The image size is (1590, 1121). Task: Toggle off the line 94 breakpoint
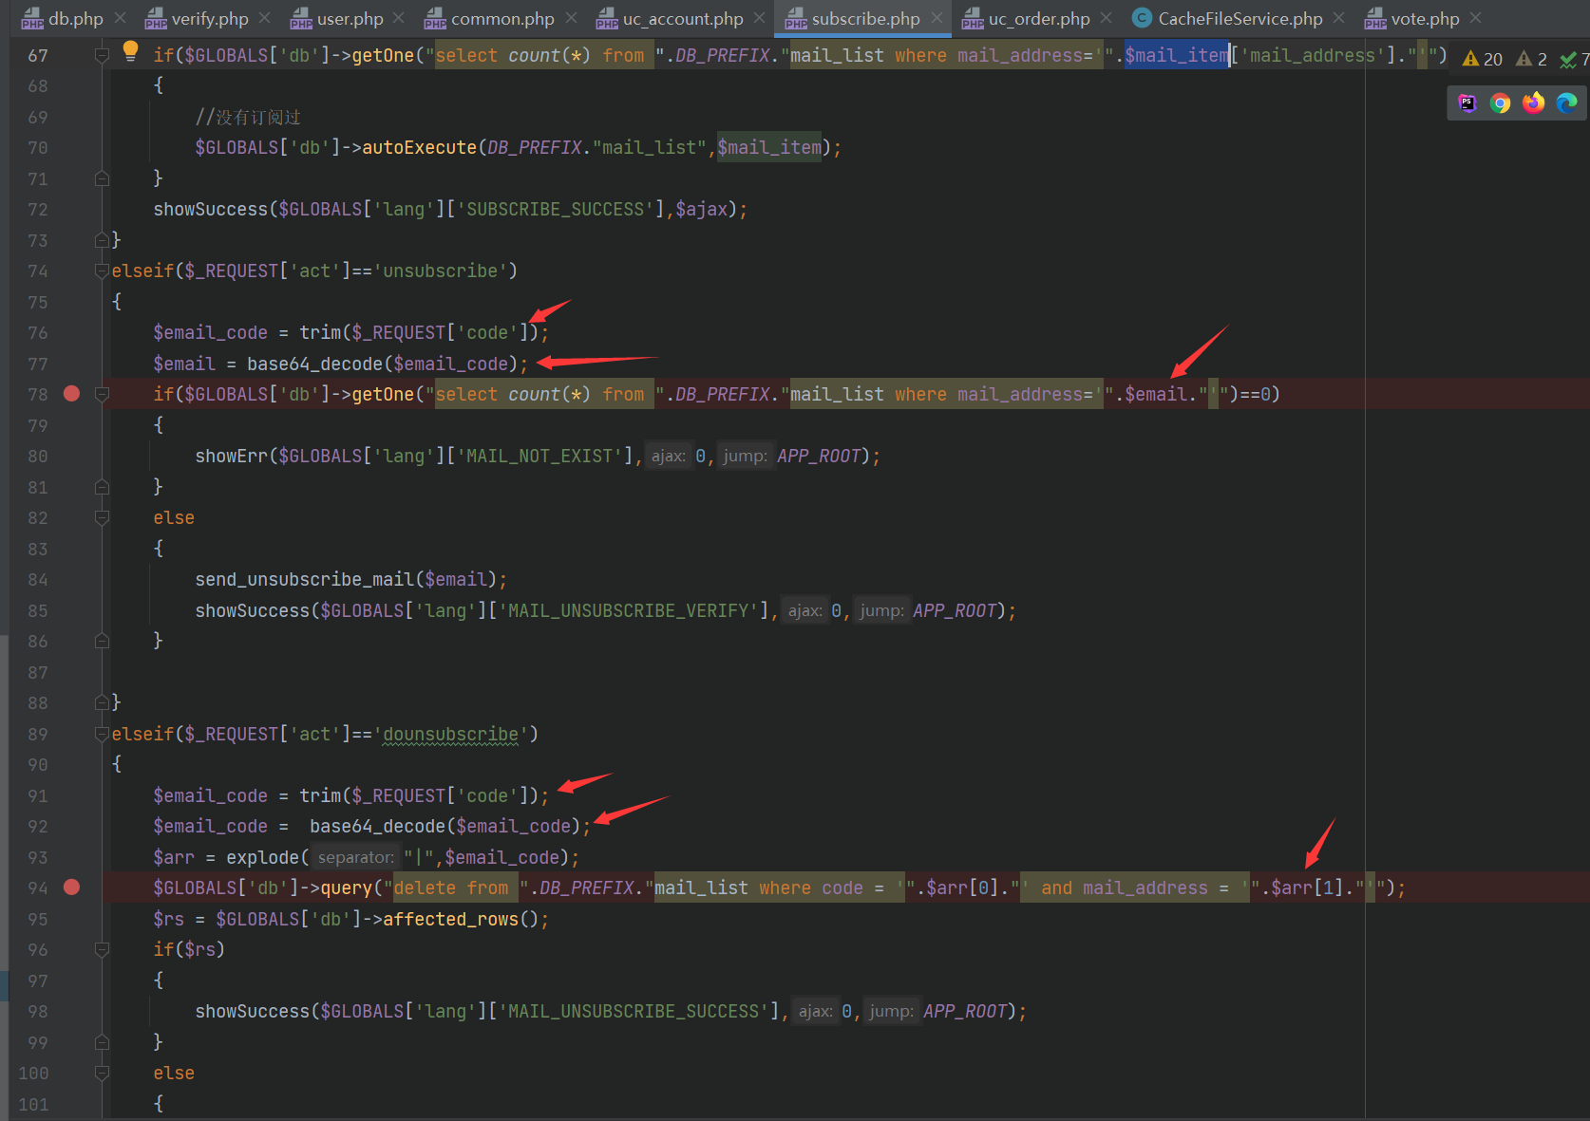tap(71, 887)
